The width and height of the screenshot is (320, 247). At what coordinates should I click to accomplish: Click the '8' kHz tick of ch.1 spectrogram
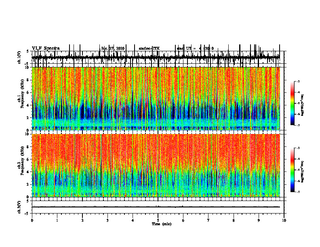pyautogui.click(x=28, y=80)
